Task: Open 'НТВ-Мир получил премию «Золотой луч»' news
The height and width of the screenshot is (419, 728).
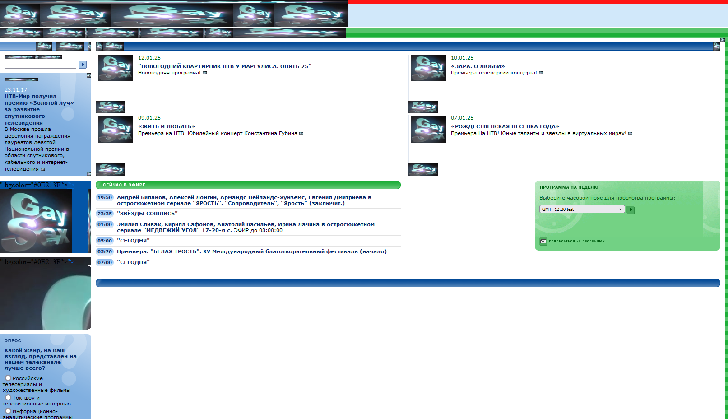Action: coord(39,109)
